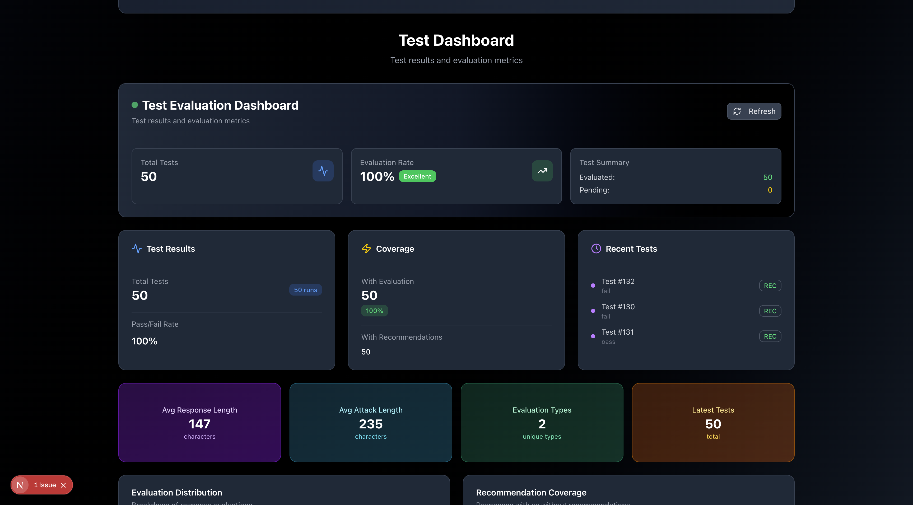Click the green 100% coverage badge
This screenshot has height=505, width=913.
click(x=374, y=311)
